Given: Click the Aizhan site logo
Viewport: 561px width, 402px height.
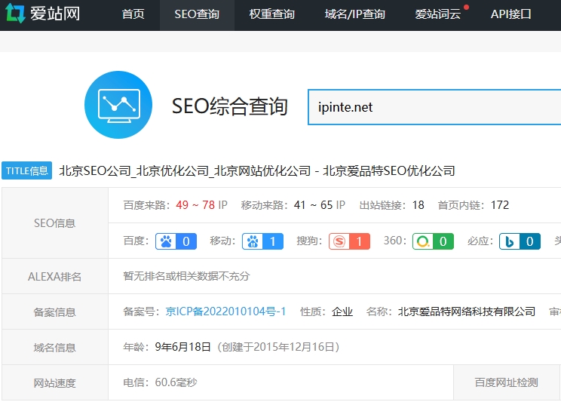Looking at the screenshot, I should (x=42, y=14).
